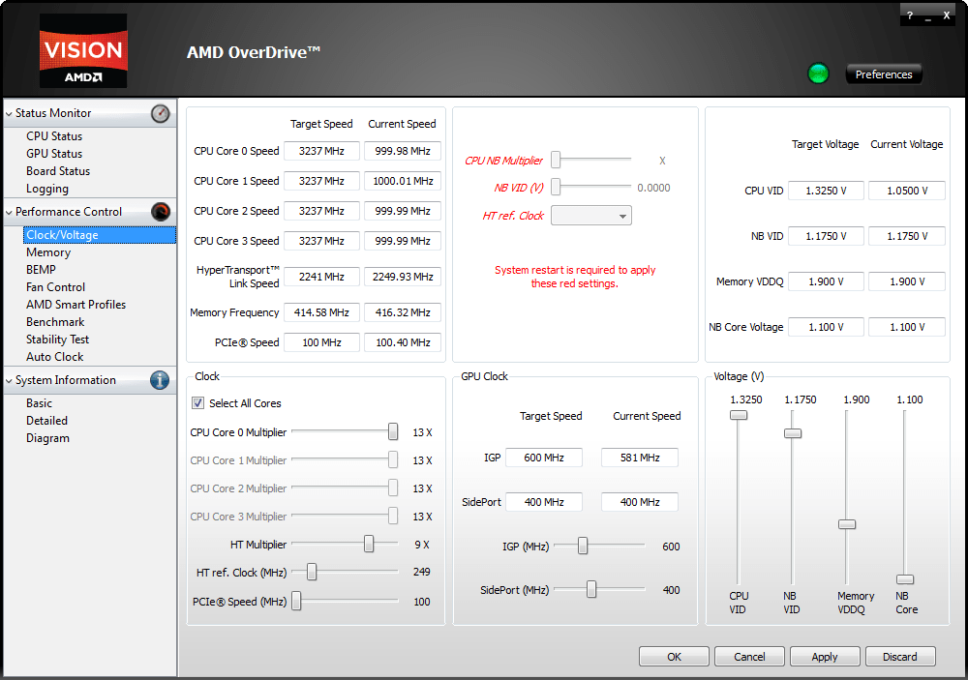Click the System restart required warning text
Viewport: 968px width, 680px height.
[x=575, y=277]
